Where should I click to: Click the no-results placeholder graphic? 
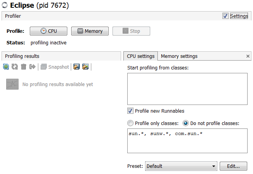[x=12, y=84]
